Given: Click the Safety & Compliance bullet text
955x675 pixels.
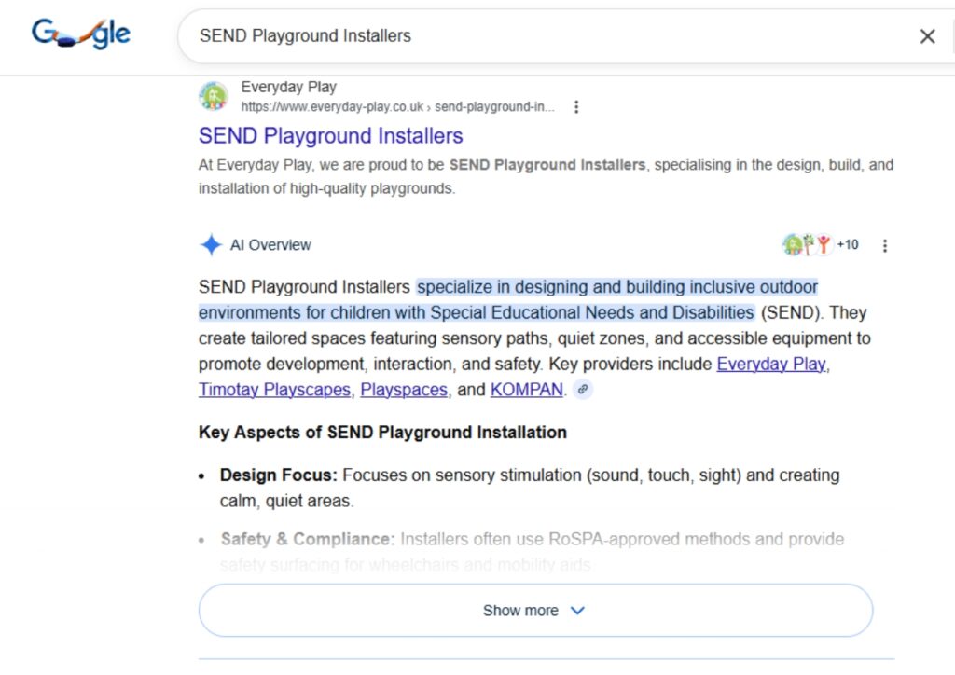Looking at the screenshot, I should 532,551.
